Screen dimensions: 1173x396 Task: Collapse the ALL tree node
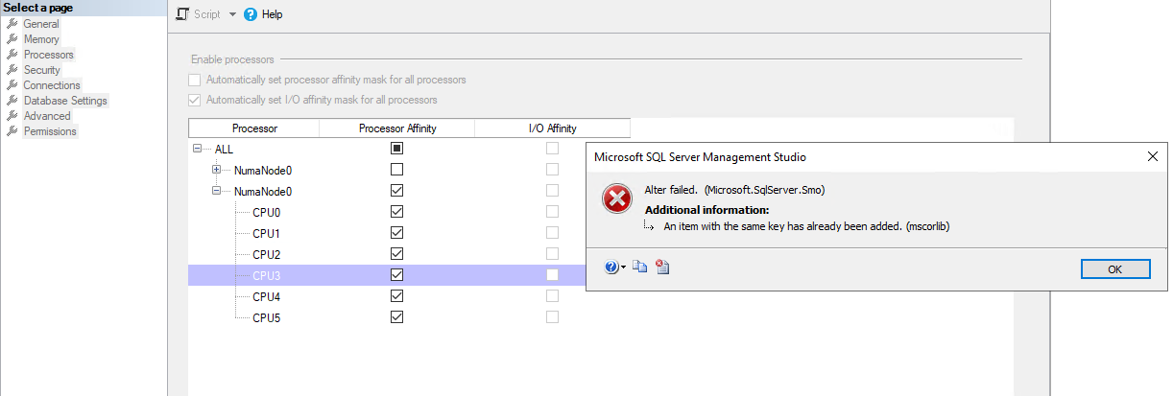point(198,149)
